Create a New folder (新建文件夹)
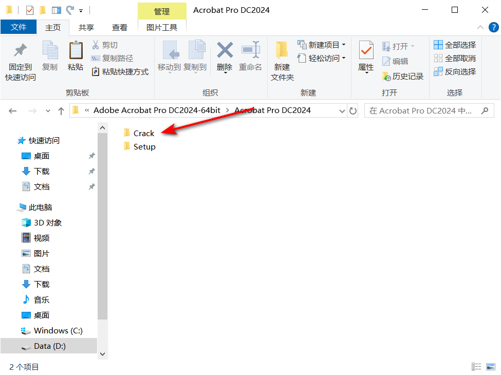The image size is (501, 375). tap(282, 61)
